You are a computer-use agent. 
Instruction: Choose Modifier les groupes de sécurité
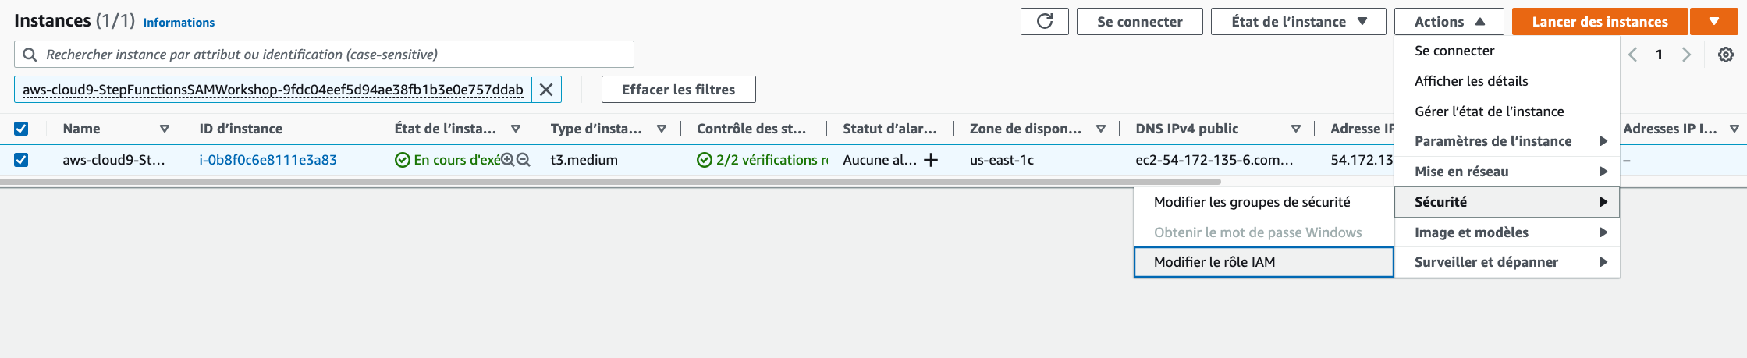(1263, 202)
